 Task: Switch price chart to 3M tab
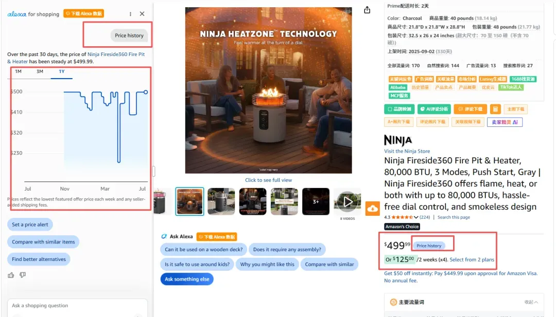coord(40,71)
